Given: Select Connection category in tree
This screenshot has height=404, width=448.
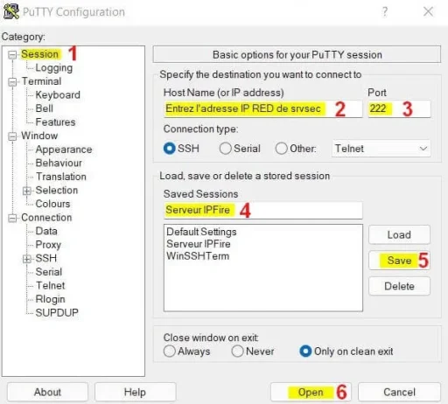Looking at the screenshot, I should [x=46, y=218].
